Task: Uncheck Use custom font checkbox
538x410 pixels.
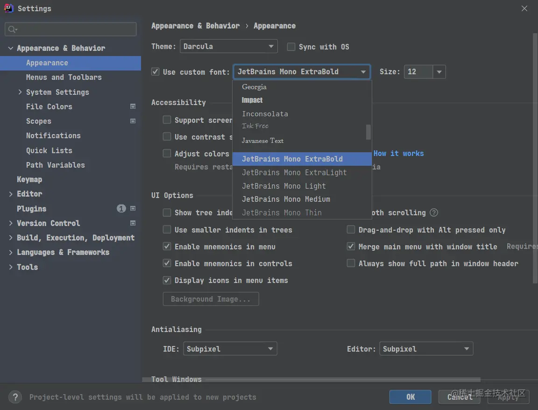Action: pyautogui.click(x=155, y=72)
